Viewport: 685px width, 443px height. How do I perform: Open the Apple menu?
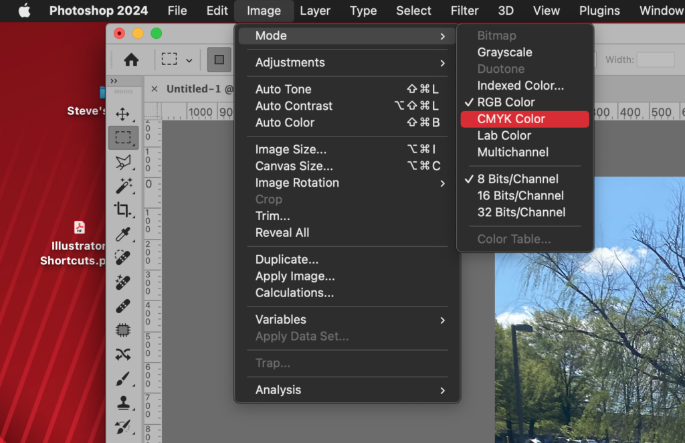(24, 11)
